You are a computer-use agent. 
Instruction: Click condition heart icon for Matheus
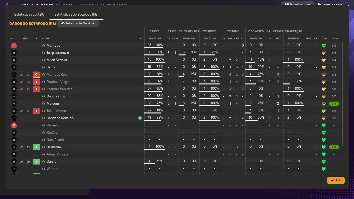[323, 46]
